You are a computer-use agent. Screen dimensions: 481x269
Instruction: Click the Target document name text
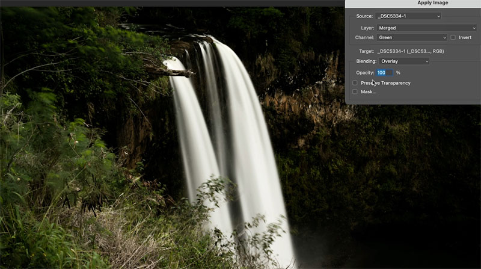[x=411, y=51]
